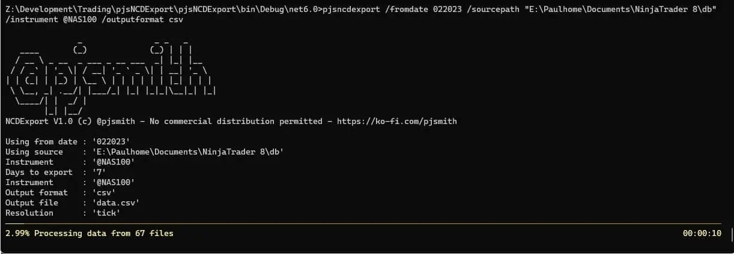This screenshot has width=734, height=254.
Task: Click the 2.99% progress text
Action: click(17, 233)
